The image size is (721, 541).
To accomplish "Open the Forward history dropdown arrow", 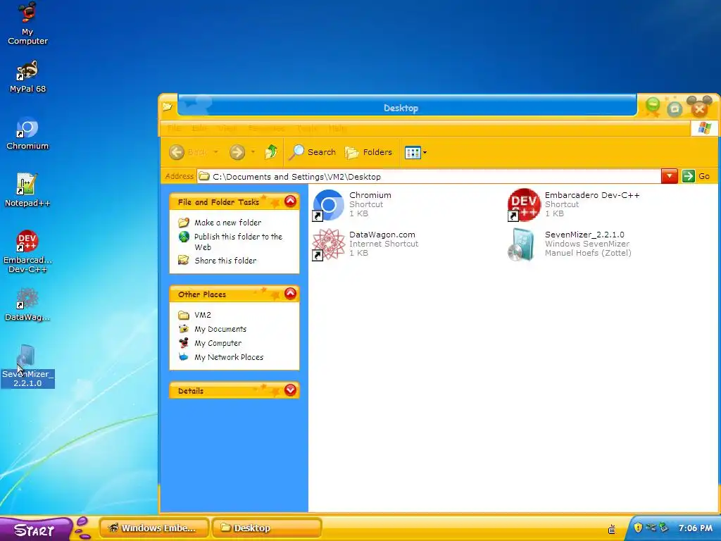I will coord(253,152).
